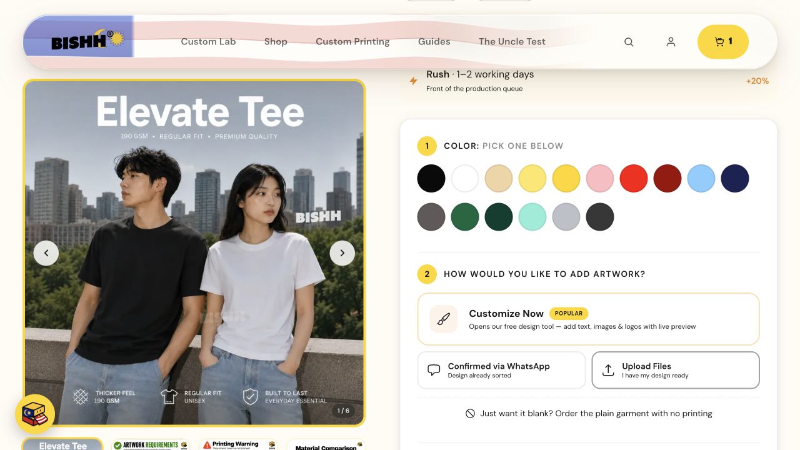Image resolution: width=800 pixels, height=450 pixels.
Task: Open Shop menu item
Action: (x=276, y=42)
